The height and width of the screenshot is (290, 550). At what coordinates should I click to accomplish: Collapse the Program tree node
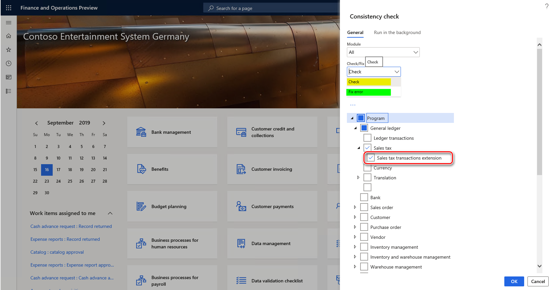point(352,118)
